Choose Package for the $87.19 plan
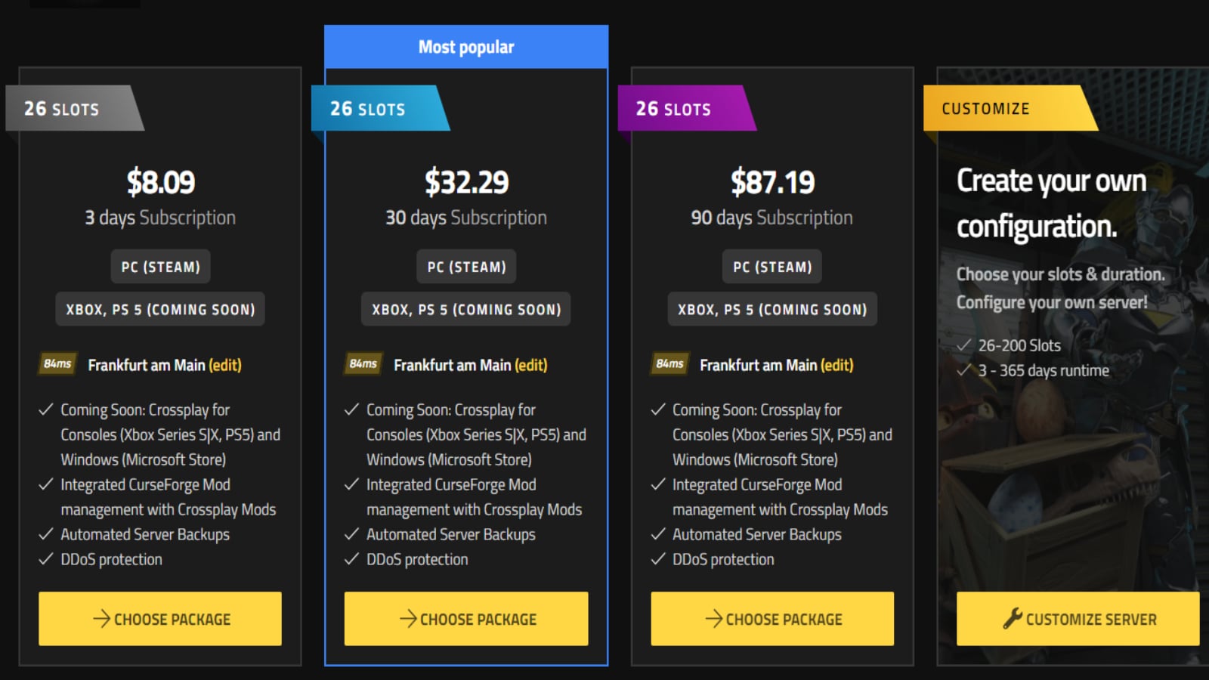Image resolution: width=1209 pixels, height=680 pixels. point(771,619)
